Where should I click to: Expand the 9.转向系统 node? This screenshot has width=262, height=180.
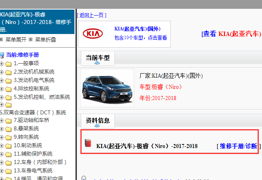[2, 137]
